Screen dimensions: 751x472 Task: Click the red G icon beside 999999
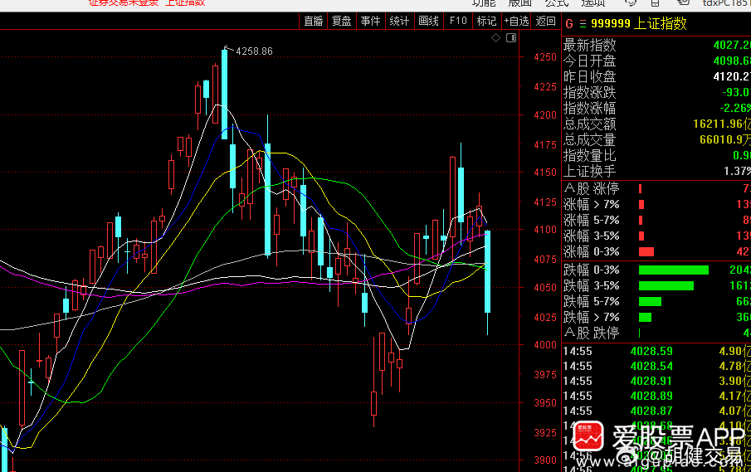coord(569,24)
